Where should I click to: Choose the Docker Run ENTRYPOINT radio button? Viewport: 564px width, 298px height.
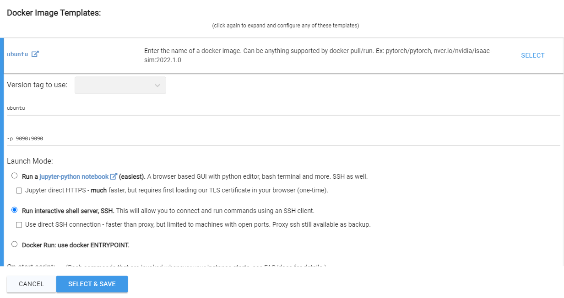point(15,244)
